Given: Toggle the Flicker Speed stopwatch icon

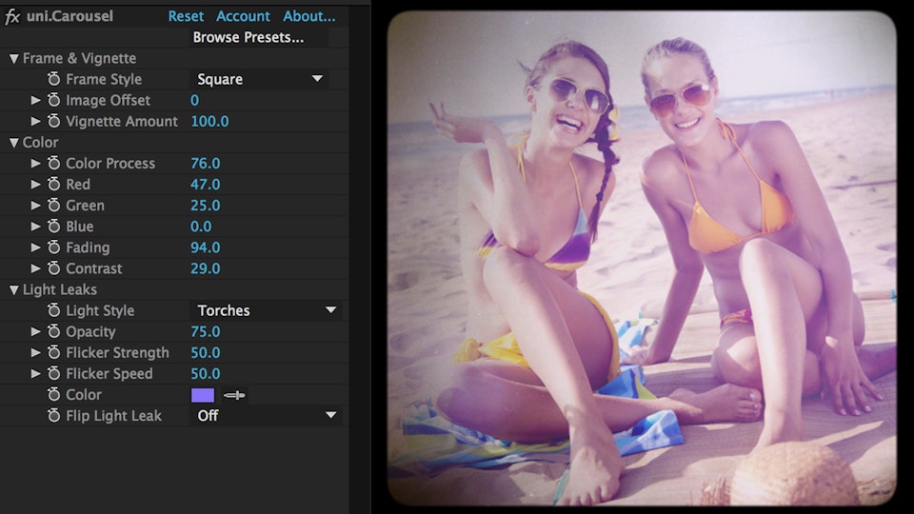Looking at the screenshot, I should (54, 374).
